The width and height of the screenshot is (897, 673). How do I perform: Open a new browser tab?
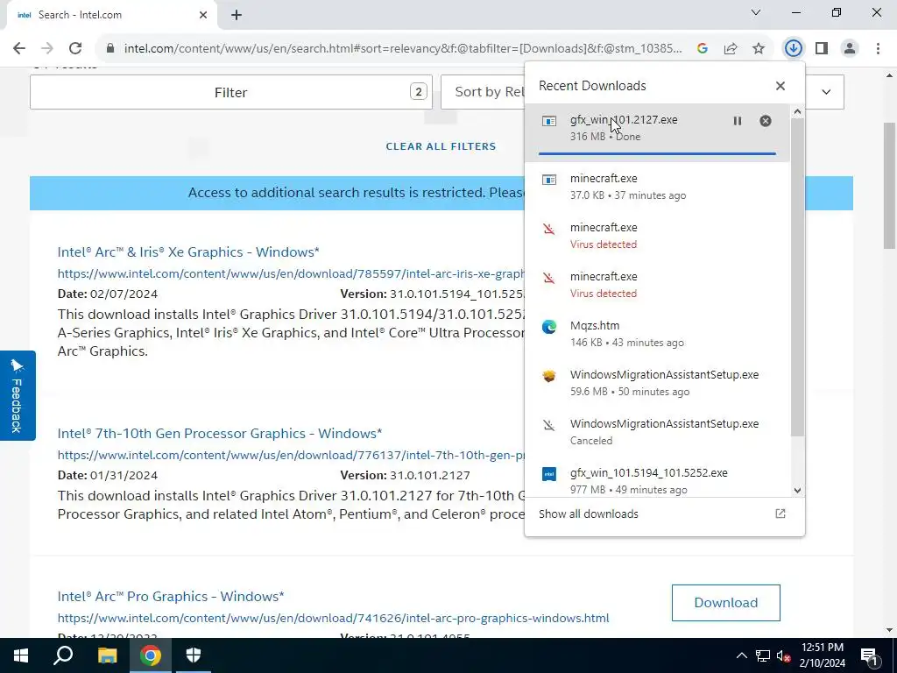(x=237, y=15)
